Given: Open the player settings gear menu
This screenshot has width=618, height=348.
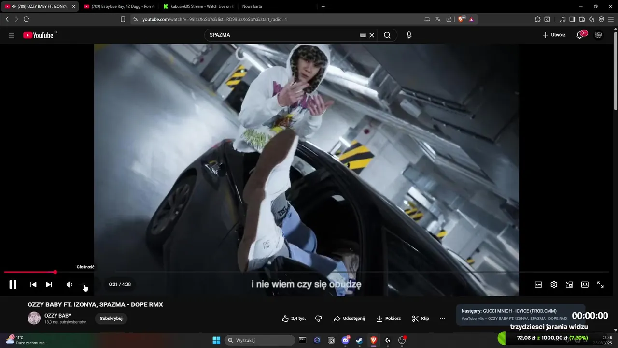Looking at the screenshot, I should tap(554, 285).
